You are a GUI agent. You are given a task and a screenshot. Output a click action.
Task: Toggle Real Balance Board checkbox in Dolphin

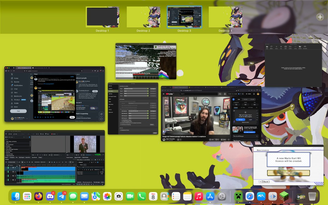click(122, 120)
